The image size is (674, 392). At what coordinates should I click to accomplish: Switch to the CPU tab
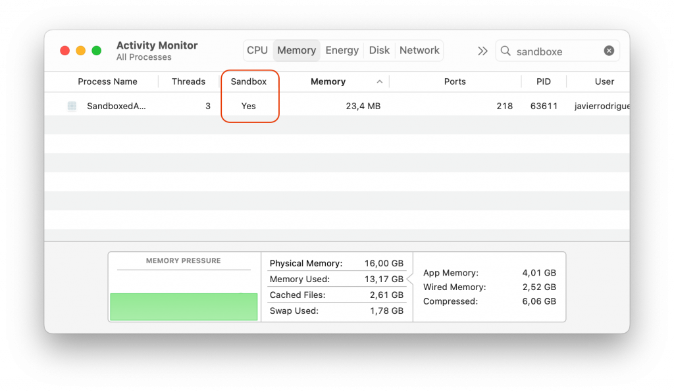[x=257, y=50]
